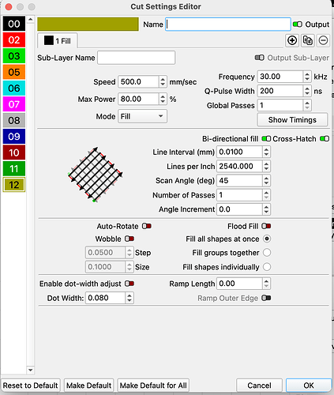Adjust Ramp Length stepper arrows
The image size is (334, 395).
[x=266, y=284]
